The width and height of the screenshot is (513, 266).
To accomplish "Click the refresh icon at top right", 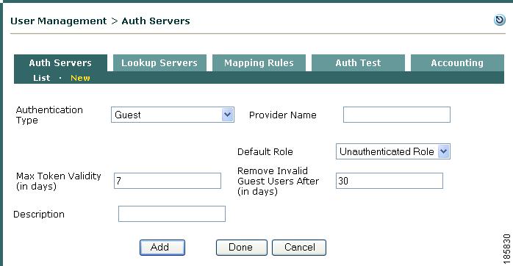I will click(x=500, y=21).
